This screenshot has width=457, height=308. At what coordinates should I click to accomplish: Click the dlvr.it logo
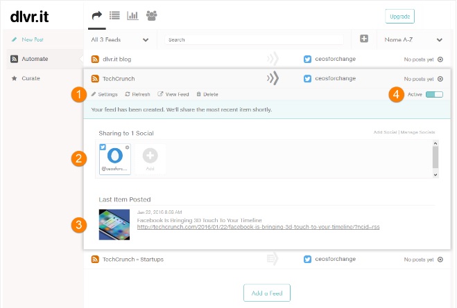(x=29, y=17)
